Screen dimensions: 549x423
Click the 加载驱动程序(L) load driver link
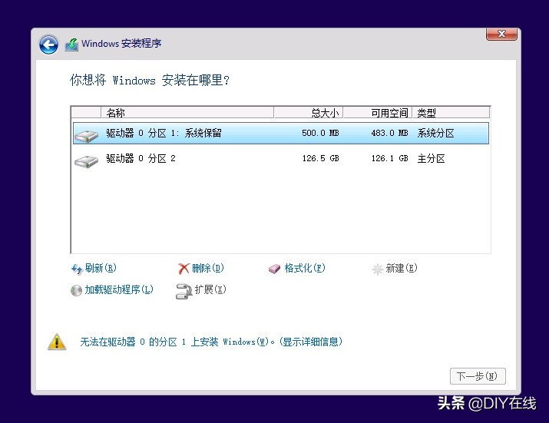(119, 289)
